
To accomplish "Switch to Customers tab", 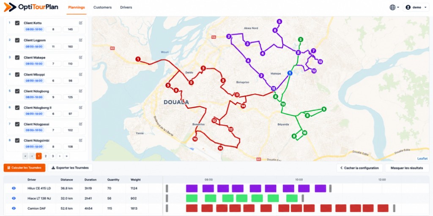I will pos(102,8).
